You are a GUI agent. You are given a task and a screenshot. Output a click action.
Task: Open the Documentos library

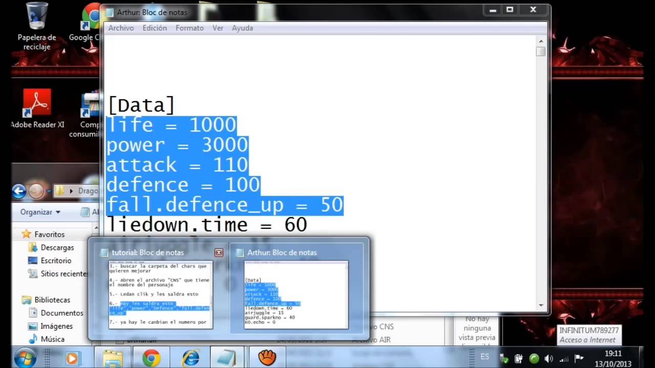pos(61,313)
